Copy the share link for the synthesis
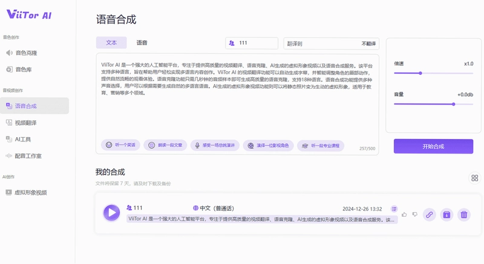 [430, 214]
